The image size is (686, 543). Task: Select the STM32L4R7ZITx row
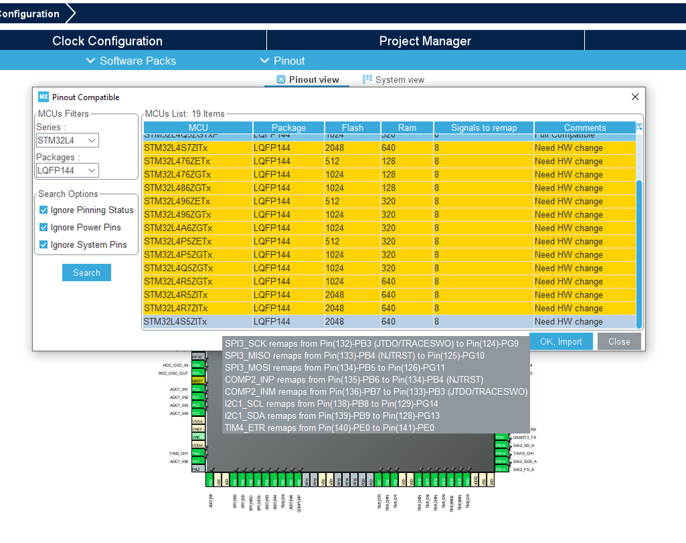coord(390,308)
